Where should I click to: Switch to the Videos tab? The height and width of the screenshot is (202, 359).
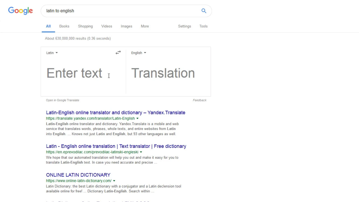click(107, 26)
